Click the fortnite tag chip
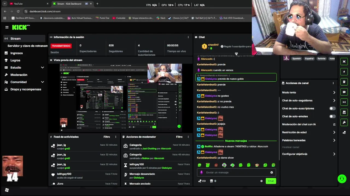Screen dimensions: 350x196 click(x=322, y=59)
